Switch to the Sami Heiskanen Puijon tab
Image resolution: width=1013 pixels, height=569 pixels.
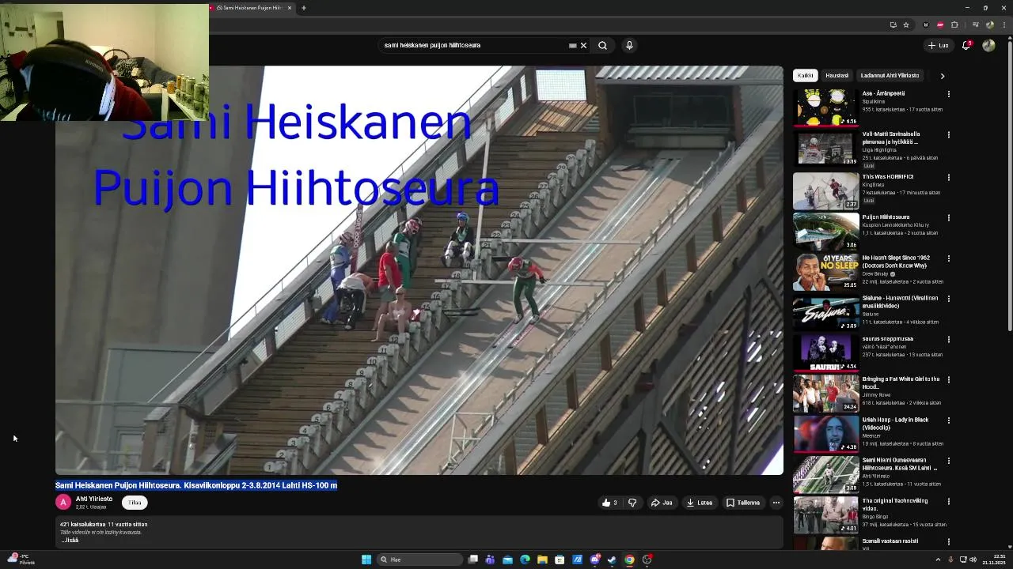[250, 8]
